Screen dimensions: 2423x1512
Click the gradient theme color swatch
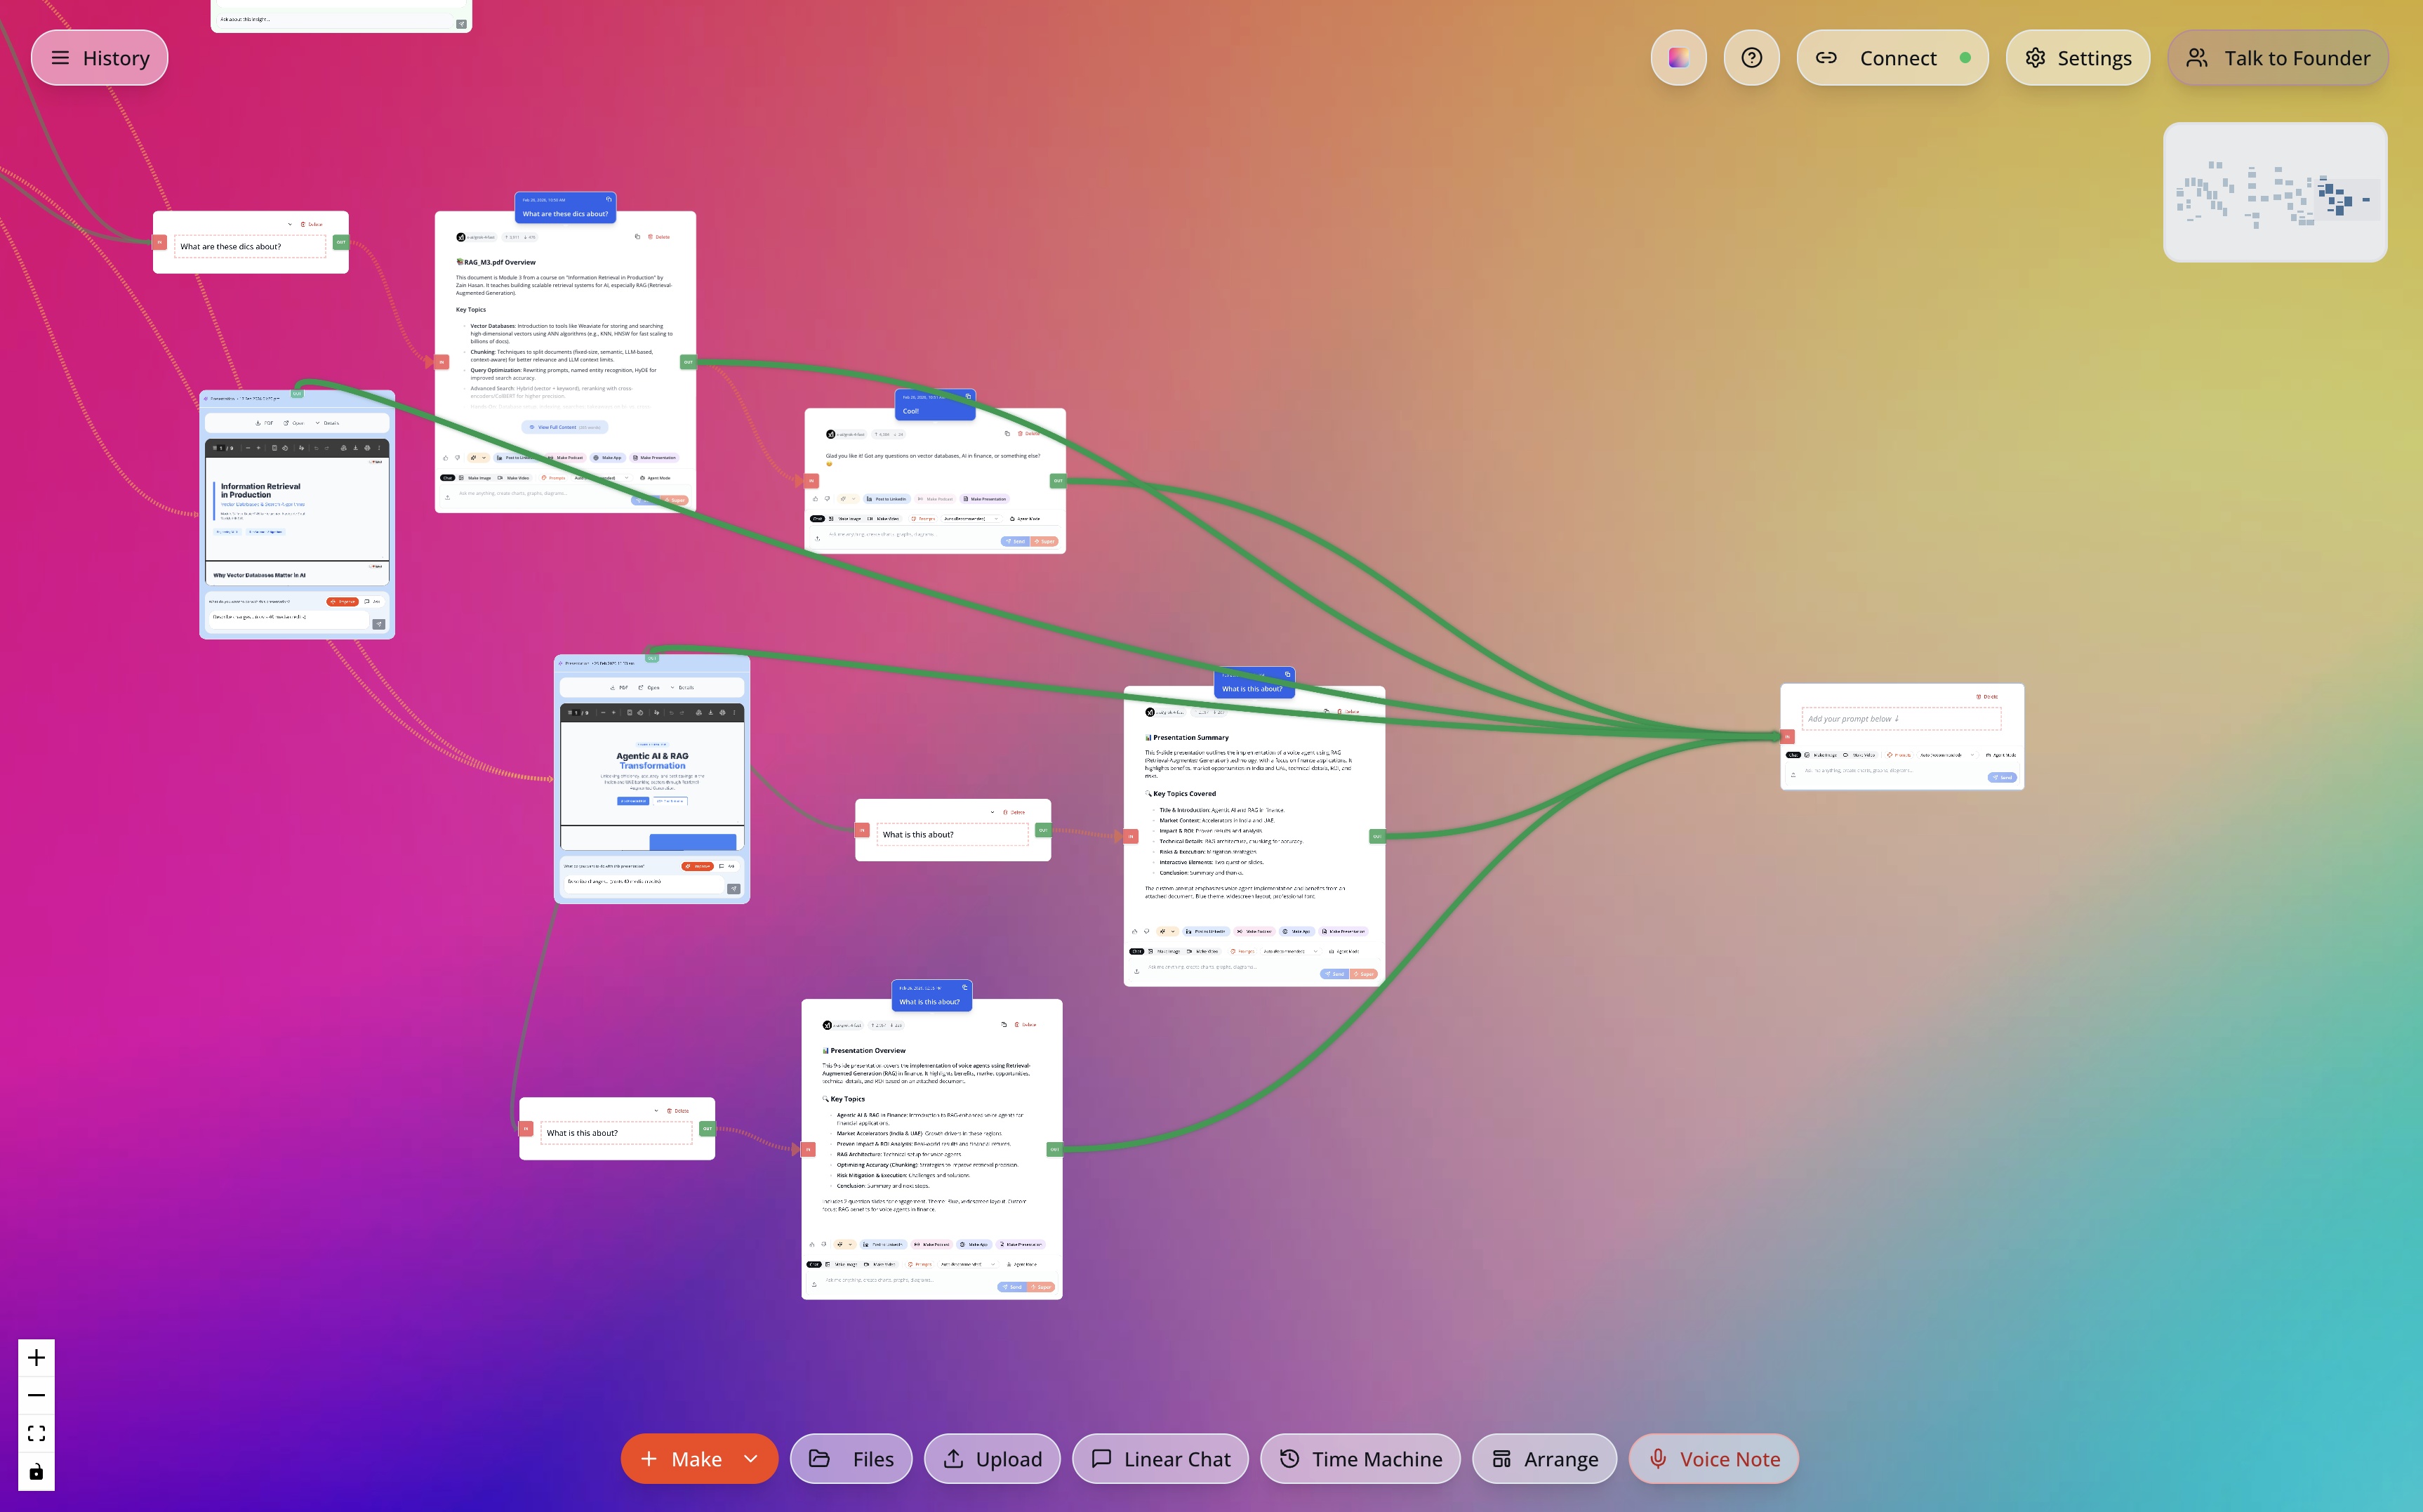[x=1678, y=58]
